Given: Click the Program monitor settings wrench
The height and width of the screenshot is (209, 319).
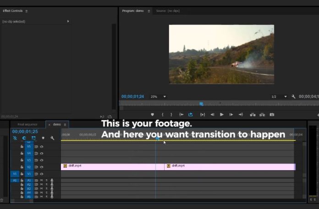Looking at the screenshot, I should 293,97.
